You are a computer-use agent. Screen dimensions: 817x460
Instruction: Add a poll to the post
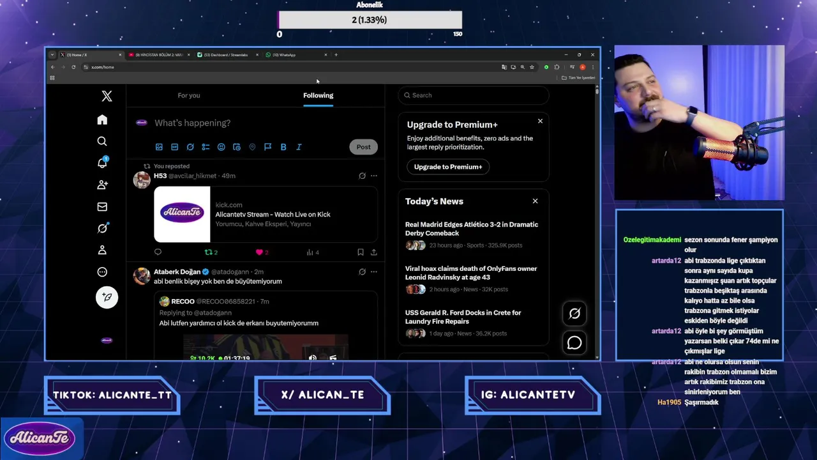206,147
